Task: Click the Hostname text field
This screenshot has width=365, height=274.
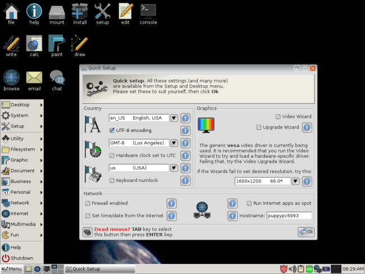Action: 289,216
